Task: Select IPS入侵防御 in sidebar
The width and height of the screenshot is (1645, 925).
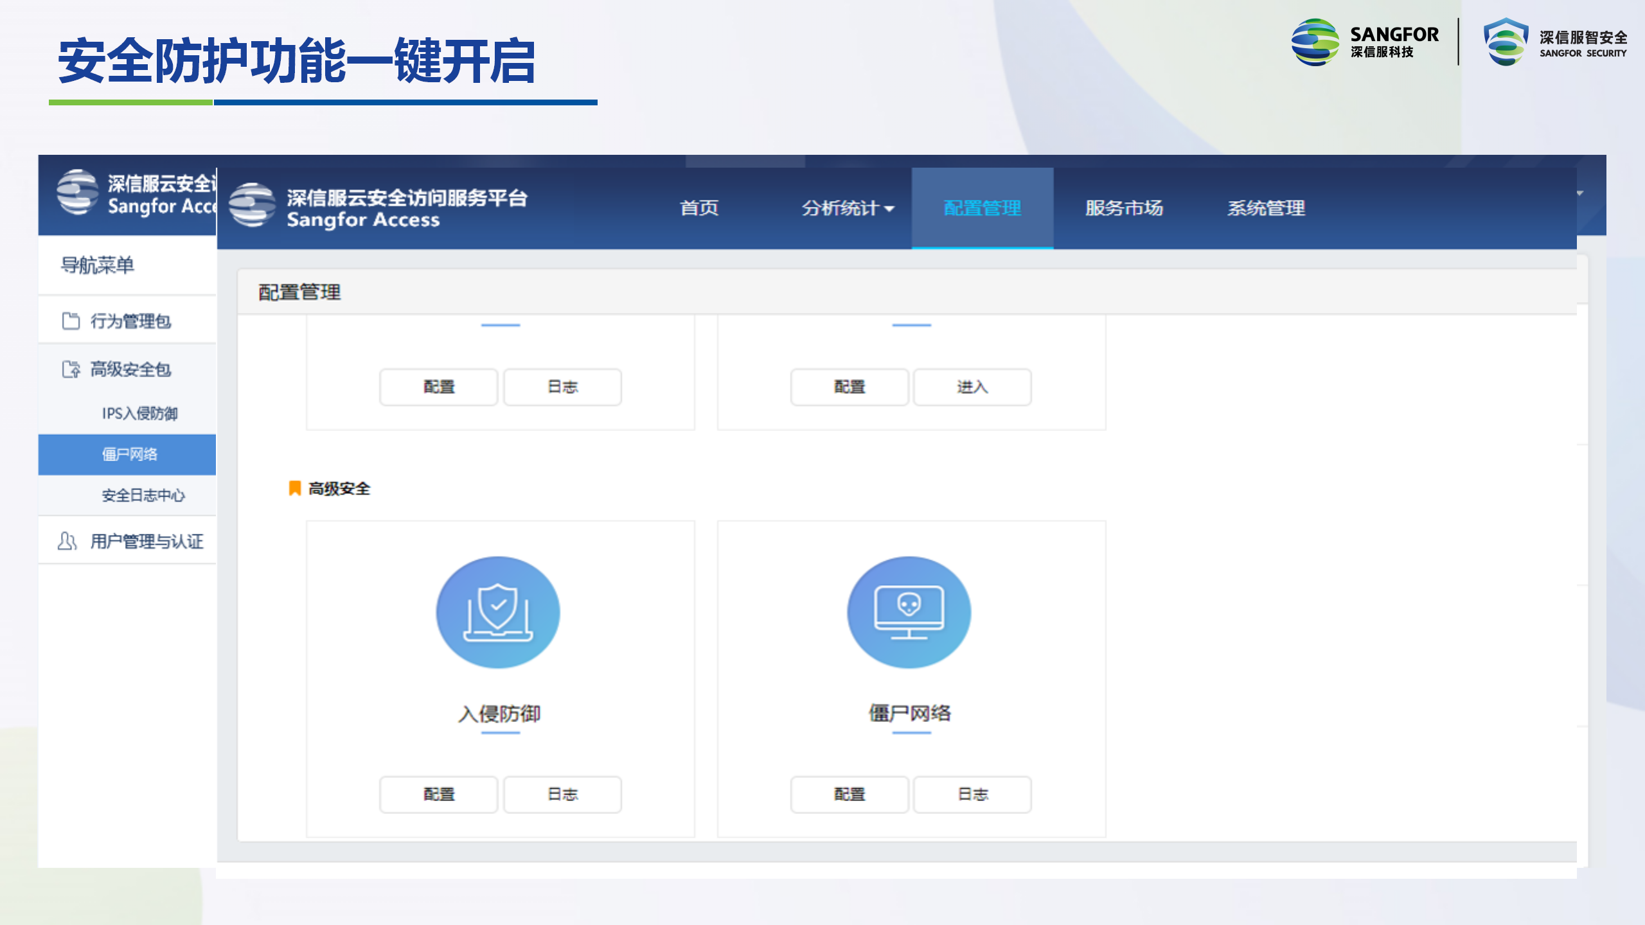Action: pos(127,413)
